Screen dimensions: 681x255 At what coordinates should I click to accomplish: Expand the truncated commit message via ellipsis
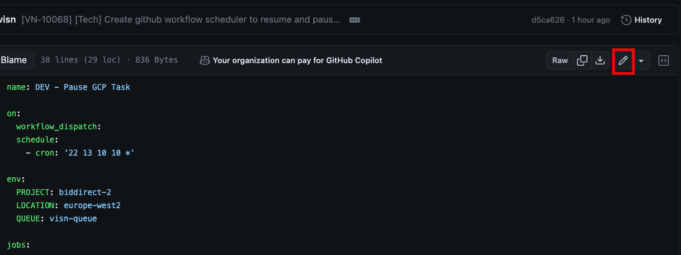(355, 20)
